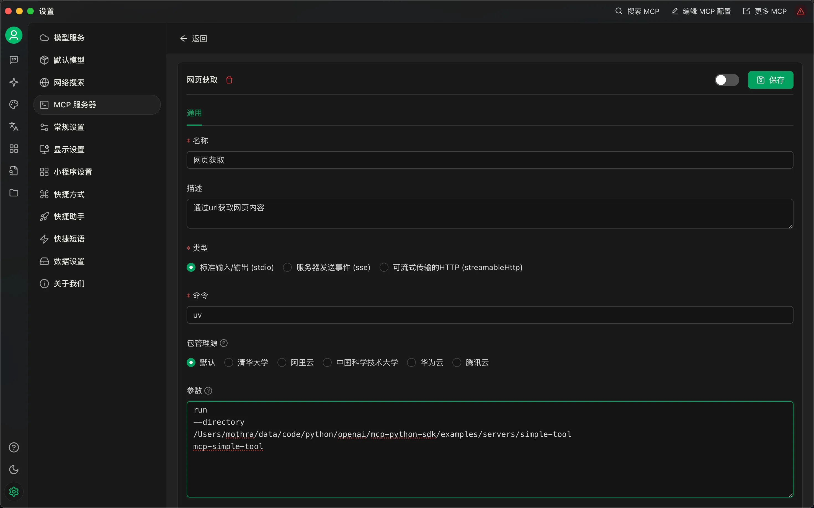The width and height of the screenshot is (814, 508).
Task: Switch to the 通用 tab
Action: coord(194,113)
